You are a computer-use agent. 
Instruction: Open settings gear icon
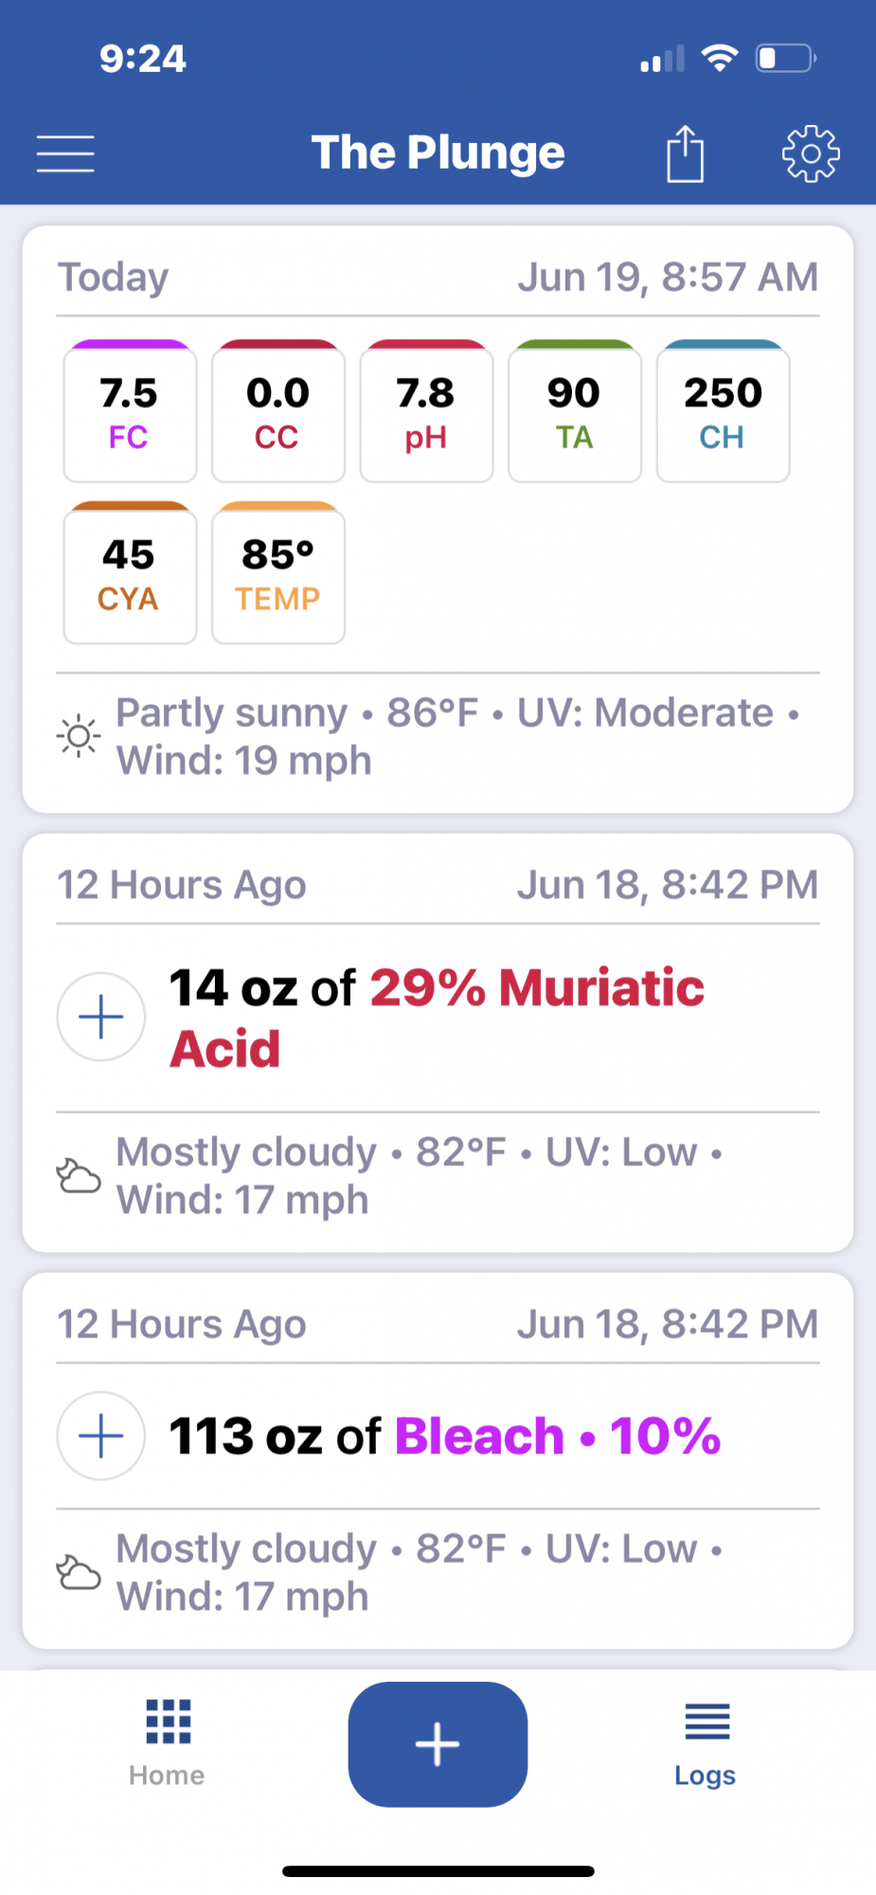[811, 153]
